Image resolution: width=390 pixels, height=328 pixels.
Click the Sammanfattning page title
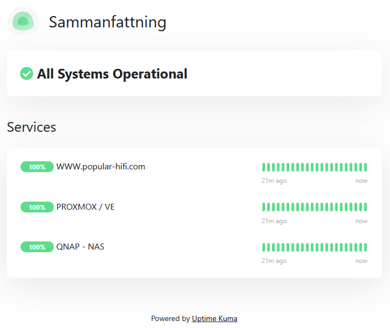coord(107,22)
